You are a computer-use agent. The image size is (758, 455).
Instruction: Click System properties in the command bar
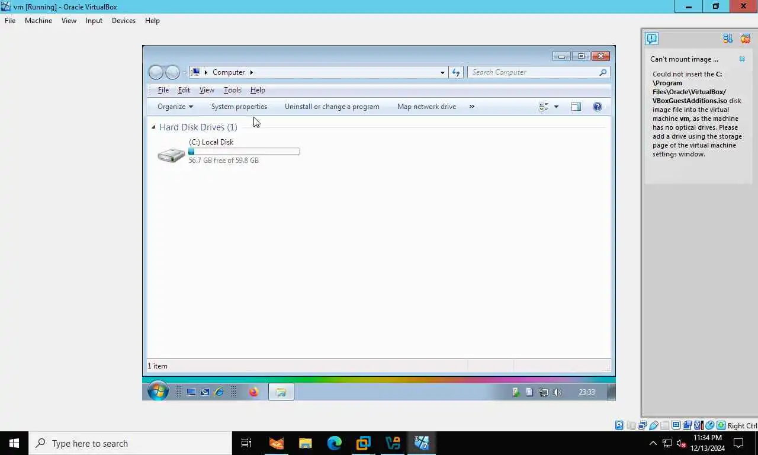click(x=239, y=107)
